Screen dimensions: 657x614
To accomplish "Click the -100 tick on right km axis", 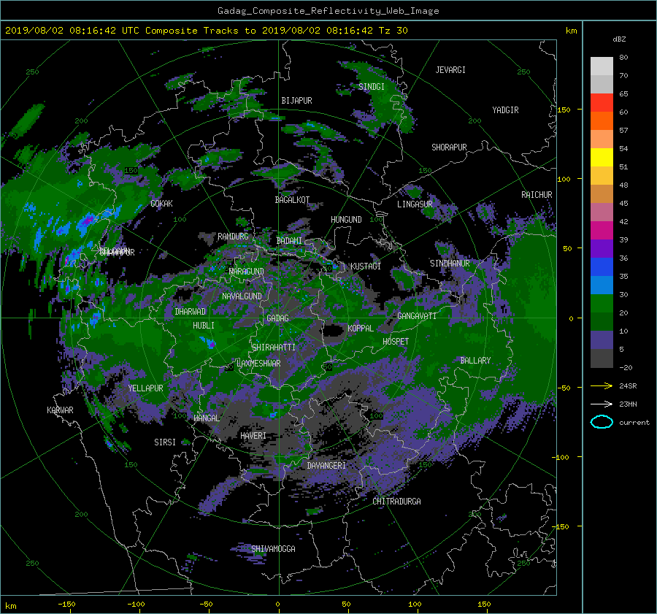I will click(x=559, y=457).
